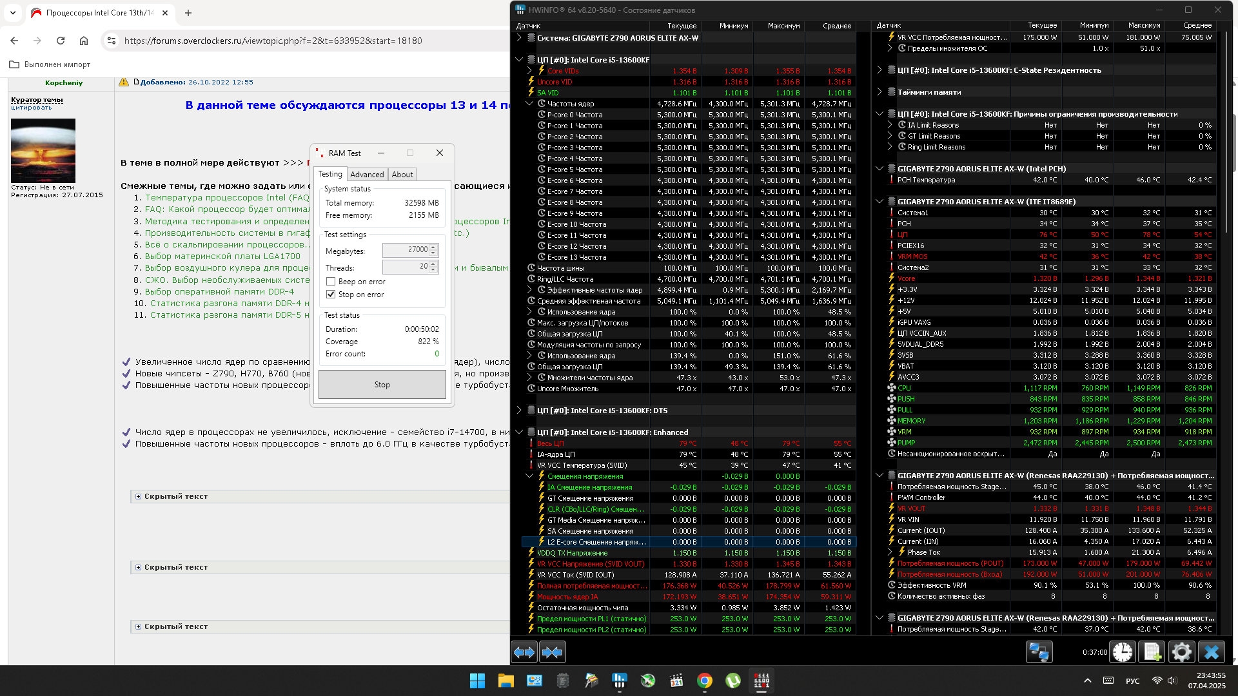Image resolution: width=1238 pixels, height=696 pixels.
Task: Switch to the Advanced tab in RAM Test
Action: coord(367,175)
